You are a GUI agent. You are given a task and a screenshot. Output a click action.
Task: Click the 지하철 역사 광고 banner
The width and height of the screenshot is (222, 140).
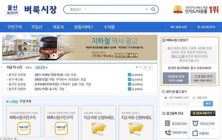pos(80,48)
